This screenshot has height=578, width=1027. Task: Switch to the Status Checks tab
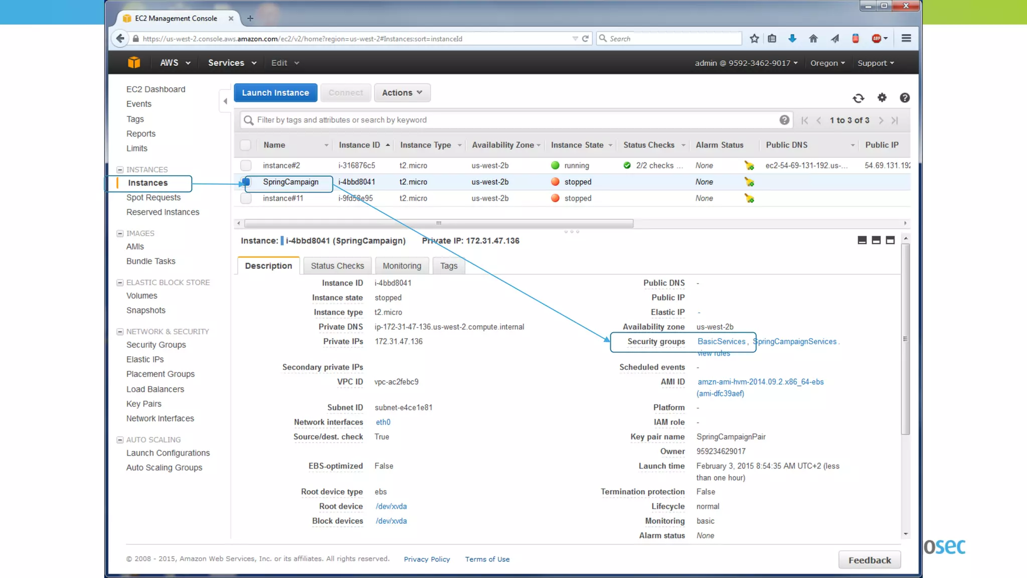(337, 266)
